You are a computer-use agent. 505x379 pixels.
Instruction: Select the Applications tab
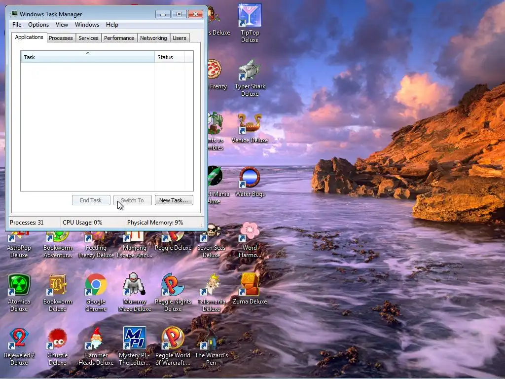pyautogui.click(x=29, y=37)
